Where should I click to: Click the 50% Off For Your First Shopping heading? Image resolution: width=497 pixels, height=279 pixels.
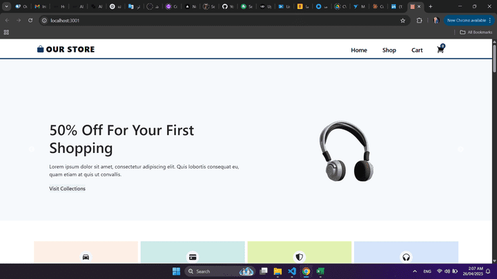pos(121,139)
